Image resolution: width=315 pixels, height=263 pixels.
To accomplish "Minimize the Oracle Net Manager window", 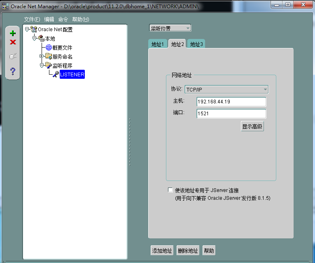I will [277, 5].
